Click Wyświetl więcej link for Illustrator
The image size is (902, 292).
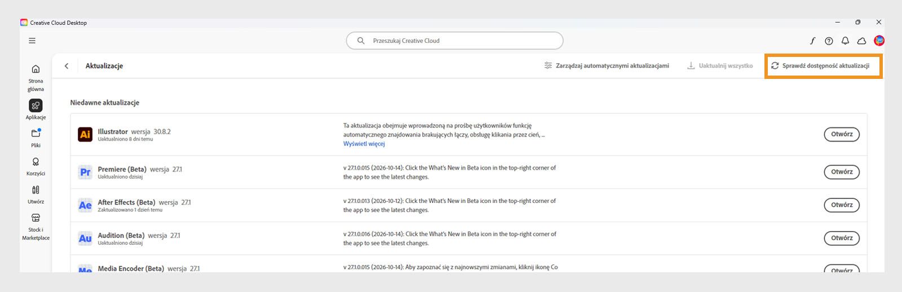364,144
